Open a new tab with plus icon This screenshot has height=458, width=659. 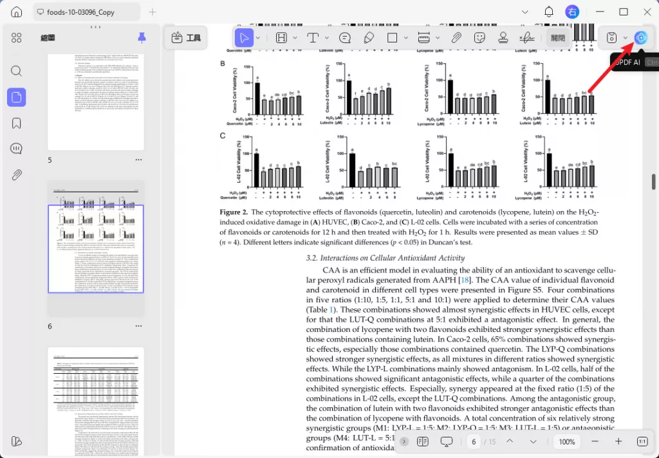[152, 12]
